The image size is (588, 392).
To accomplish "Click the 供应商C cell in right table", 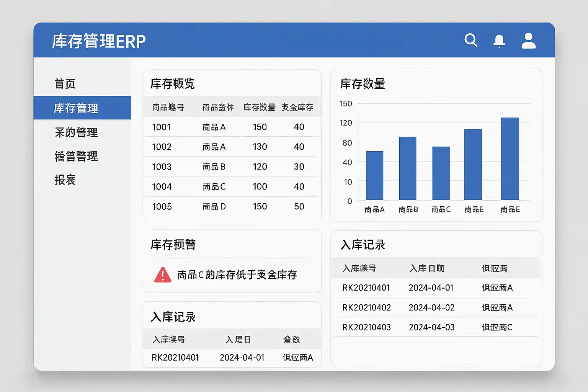I will tap(497, 328).
